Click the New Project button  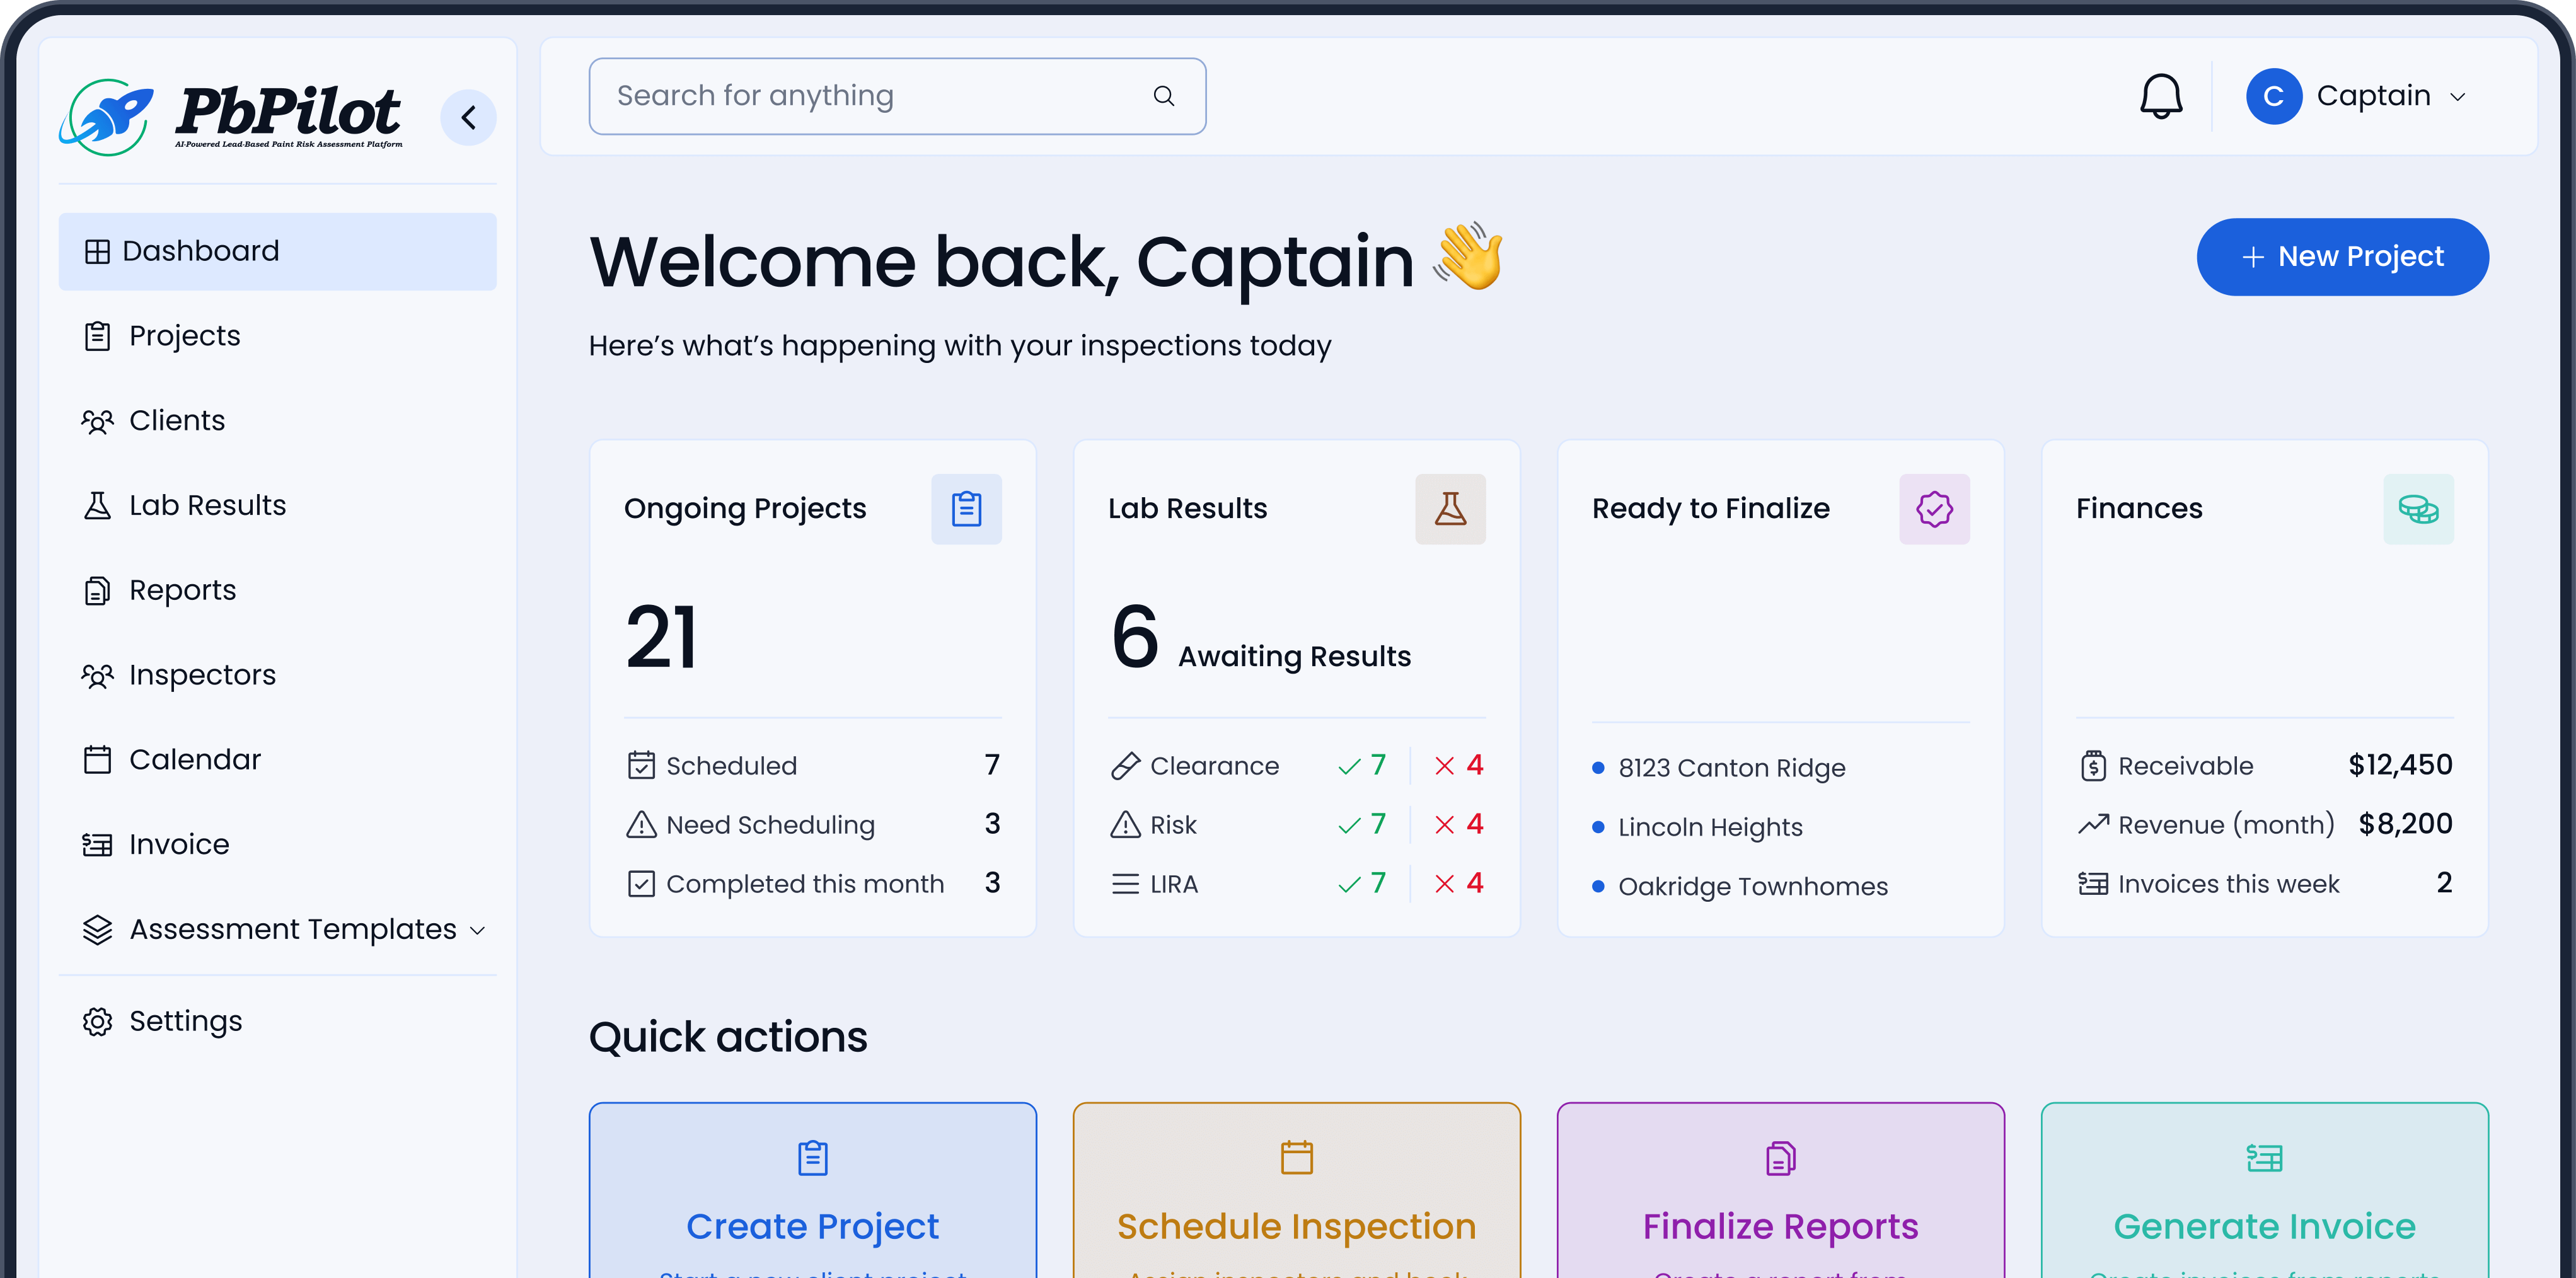pos(2342,256)
